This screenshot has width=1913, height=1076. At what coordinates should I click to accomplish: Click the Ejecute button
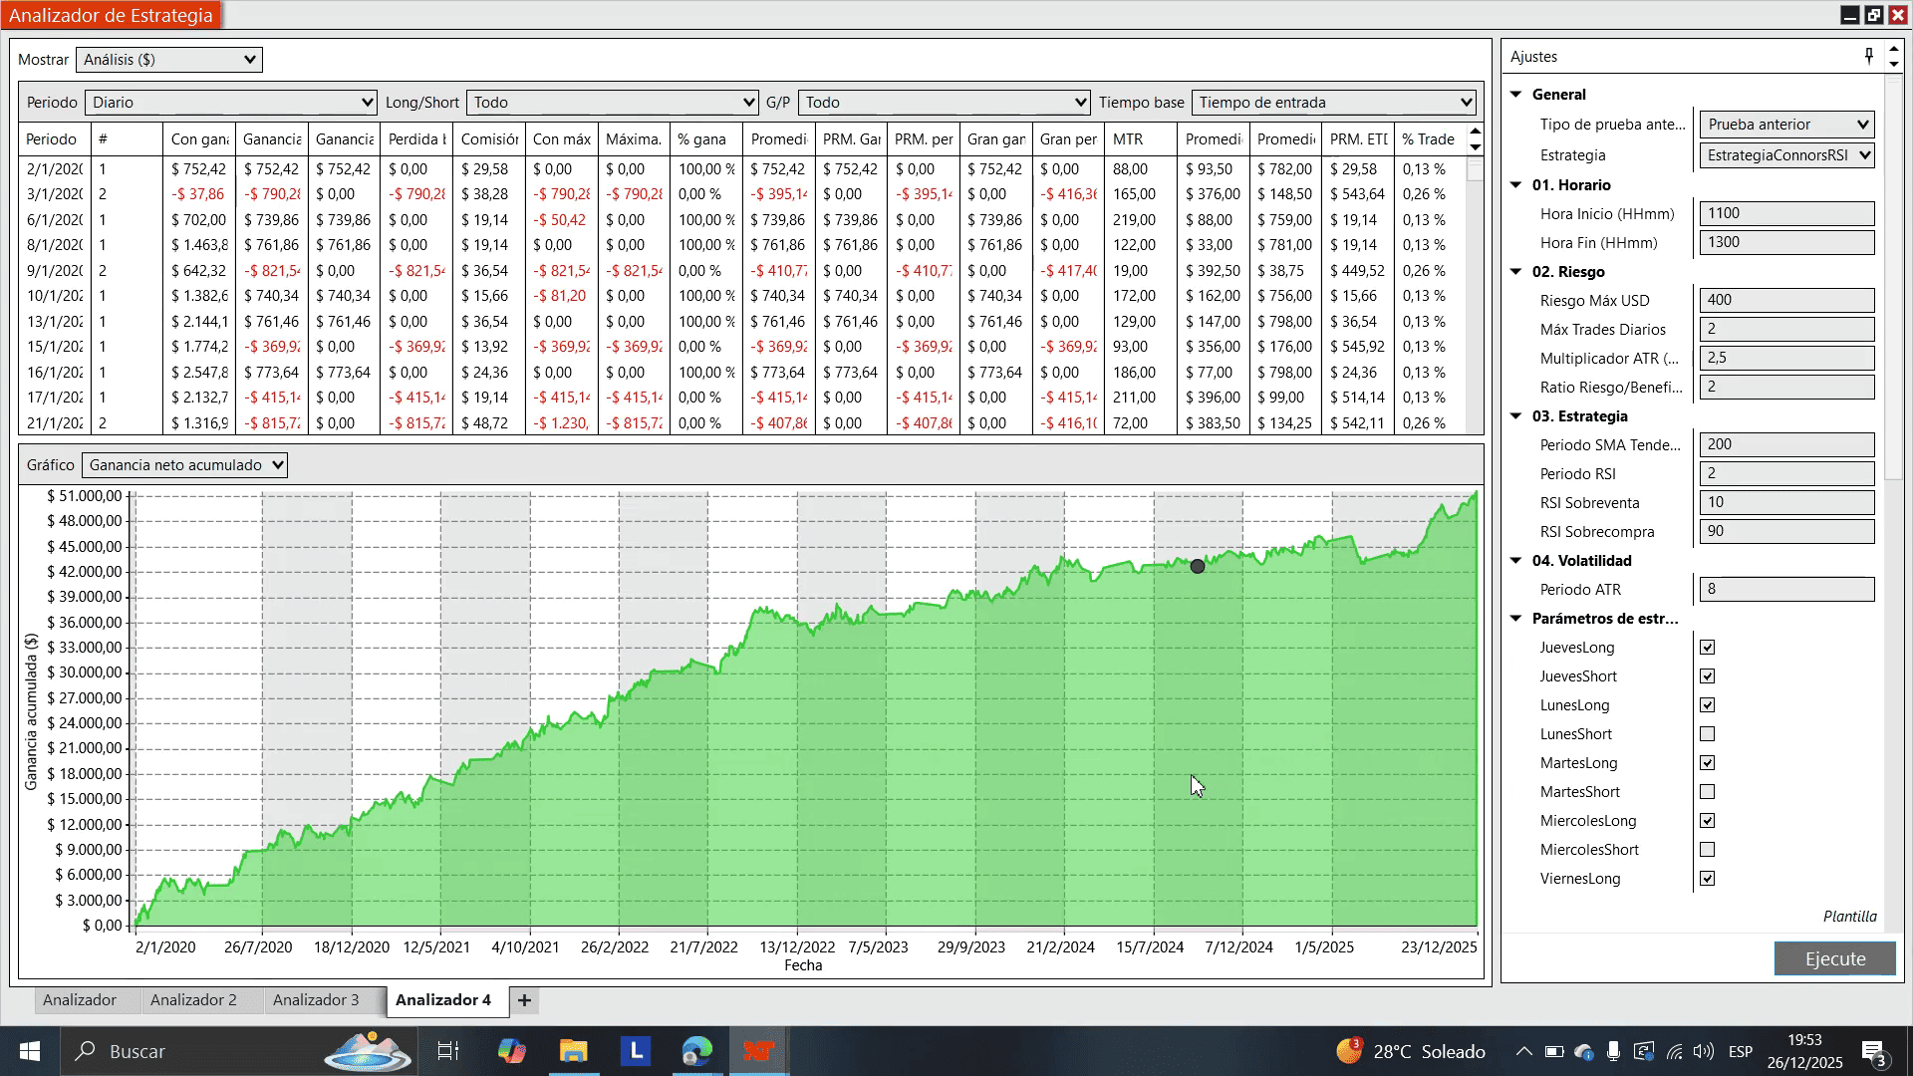(x=1834, y=958)
